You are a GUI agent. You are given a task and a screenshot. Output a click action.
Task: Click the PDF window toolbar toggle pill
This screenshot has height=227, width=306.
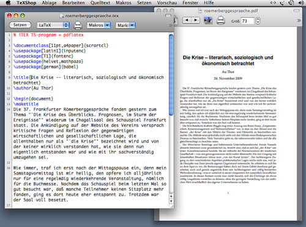[x=296, y=10]
